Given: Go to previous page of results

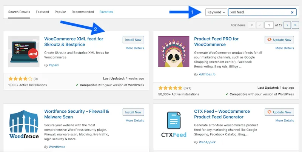Looking at the screenshot, I should click(260, 25).
